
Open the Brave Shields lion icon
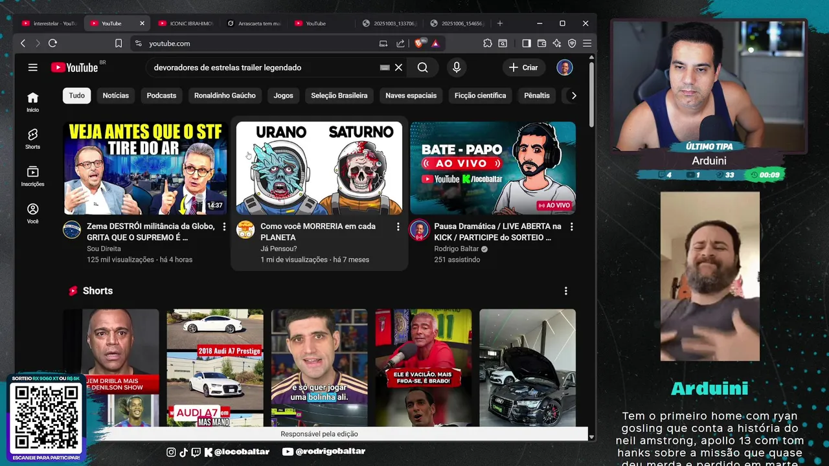point(418,43)
